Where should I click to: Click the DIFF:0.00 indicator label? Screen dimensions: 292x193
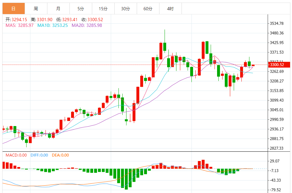(39, 155)
